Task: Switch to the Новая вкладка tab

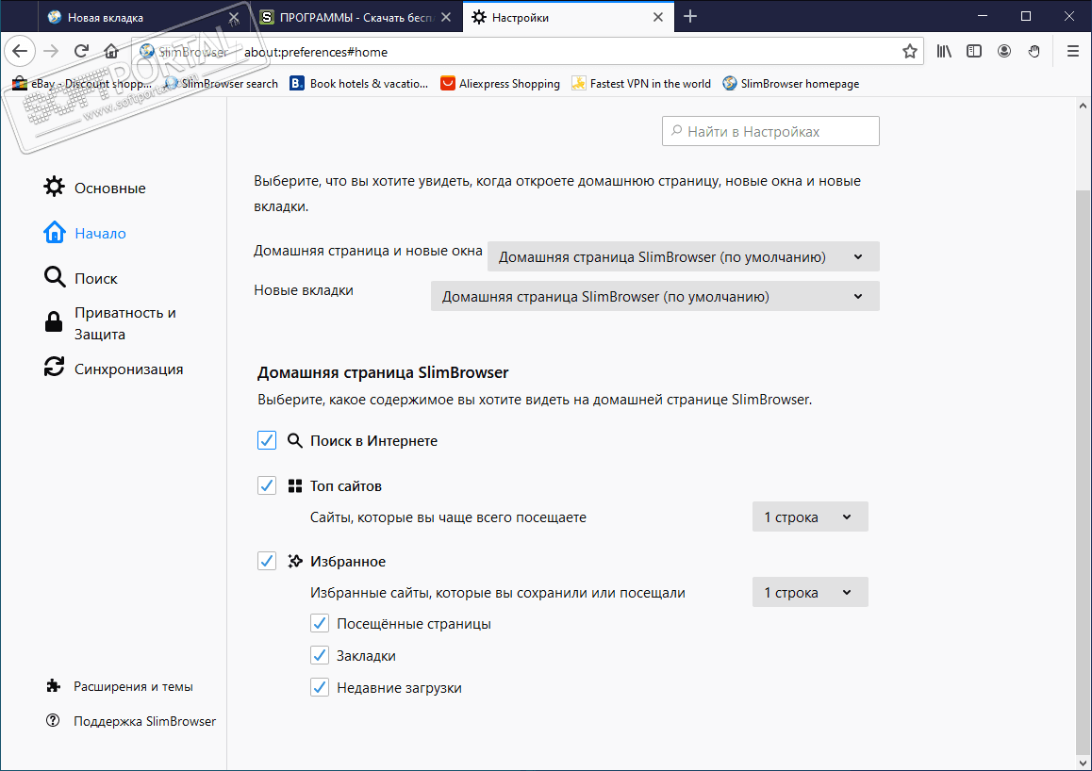Action: (132, 17)
